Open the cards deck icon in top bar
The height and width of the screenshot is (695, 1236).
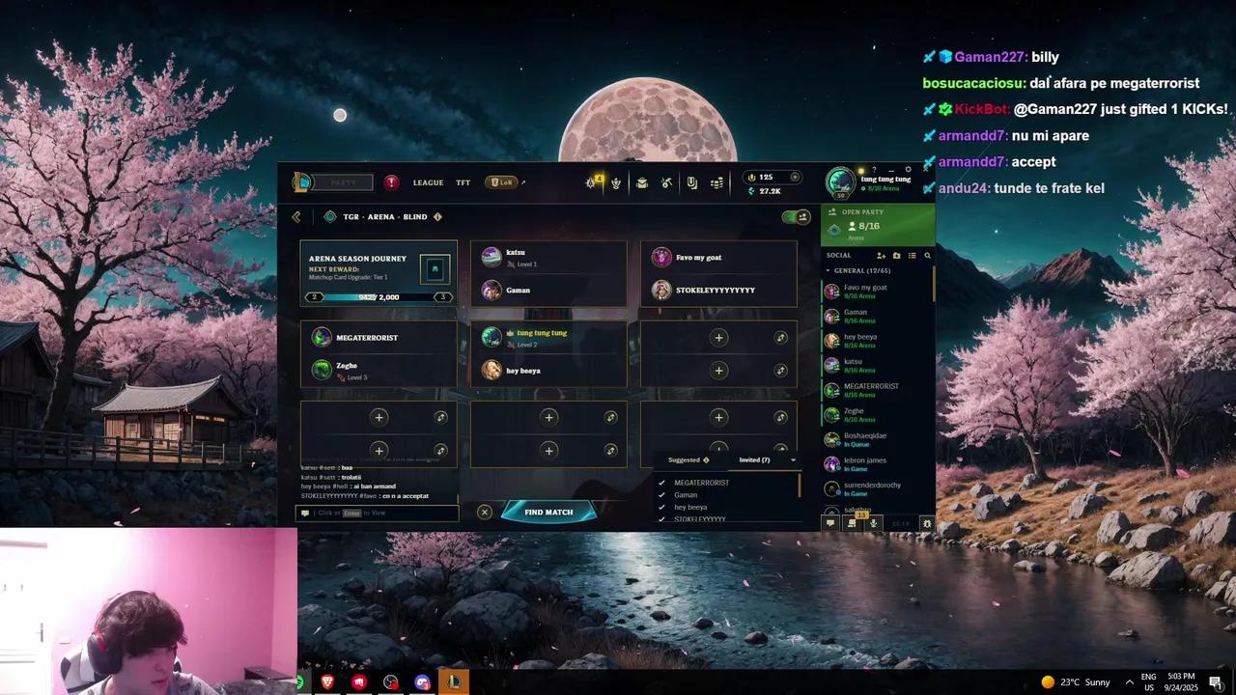691,182
